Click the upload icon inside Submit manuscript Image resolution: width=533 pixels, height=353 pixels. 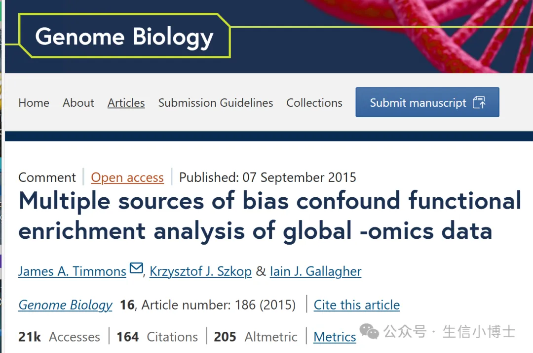pyautogui.click(x=479, y=102)
